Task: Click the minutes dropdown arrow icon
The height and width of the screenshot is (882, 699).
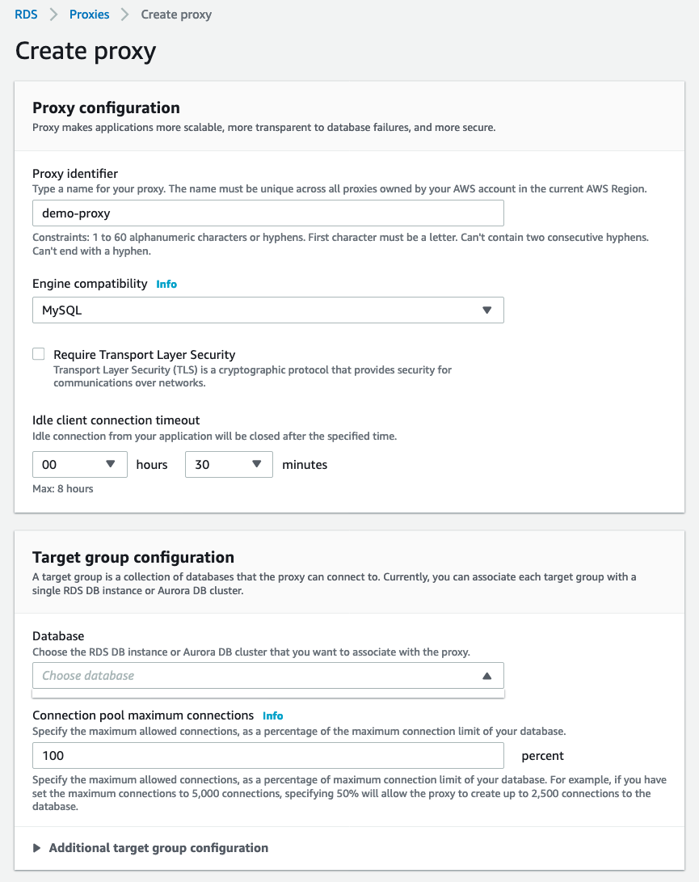Action: pos(257,464)
